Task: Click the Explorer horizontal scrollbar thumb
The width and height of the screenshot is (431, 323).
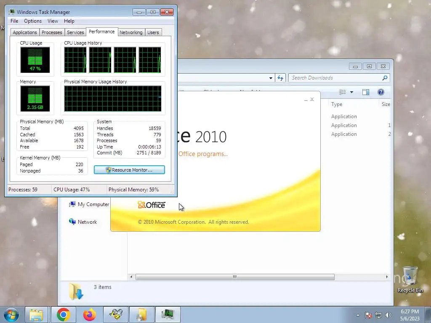Action: click(235, 277)
